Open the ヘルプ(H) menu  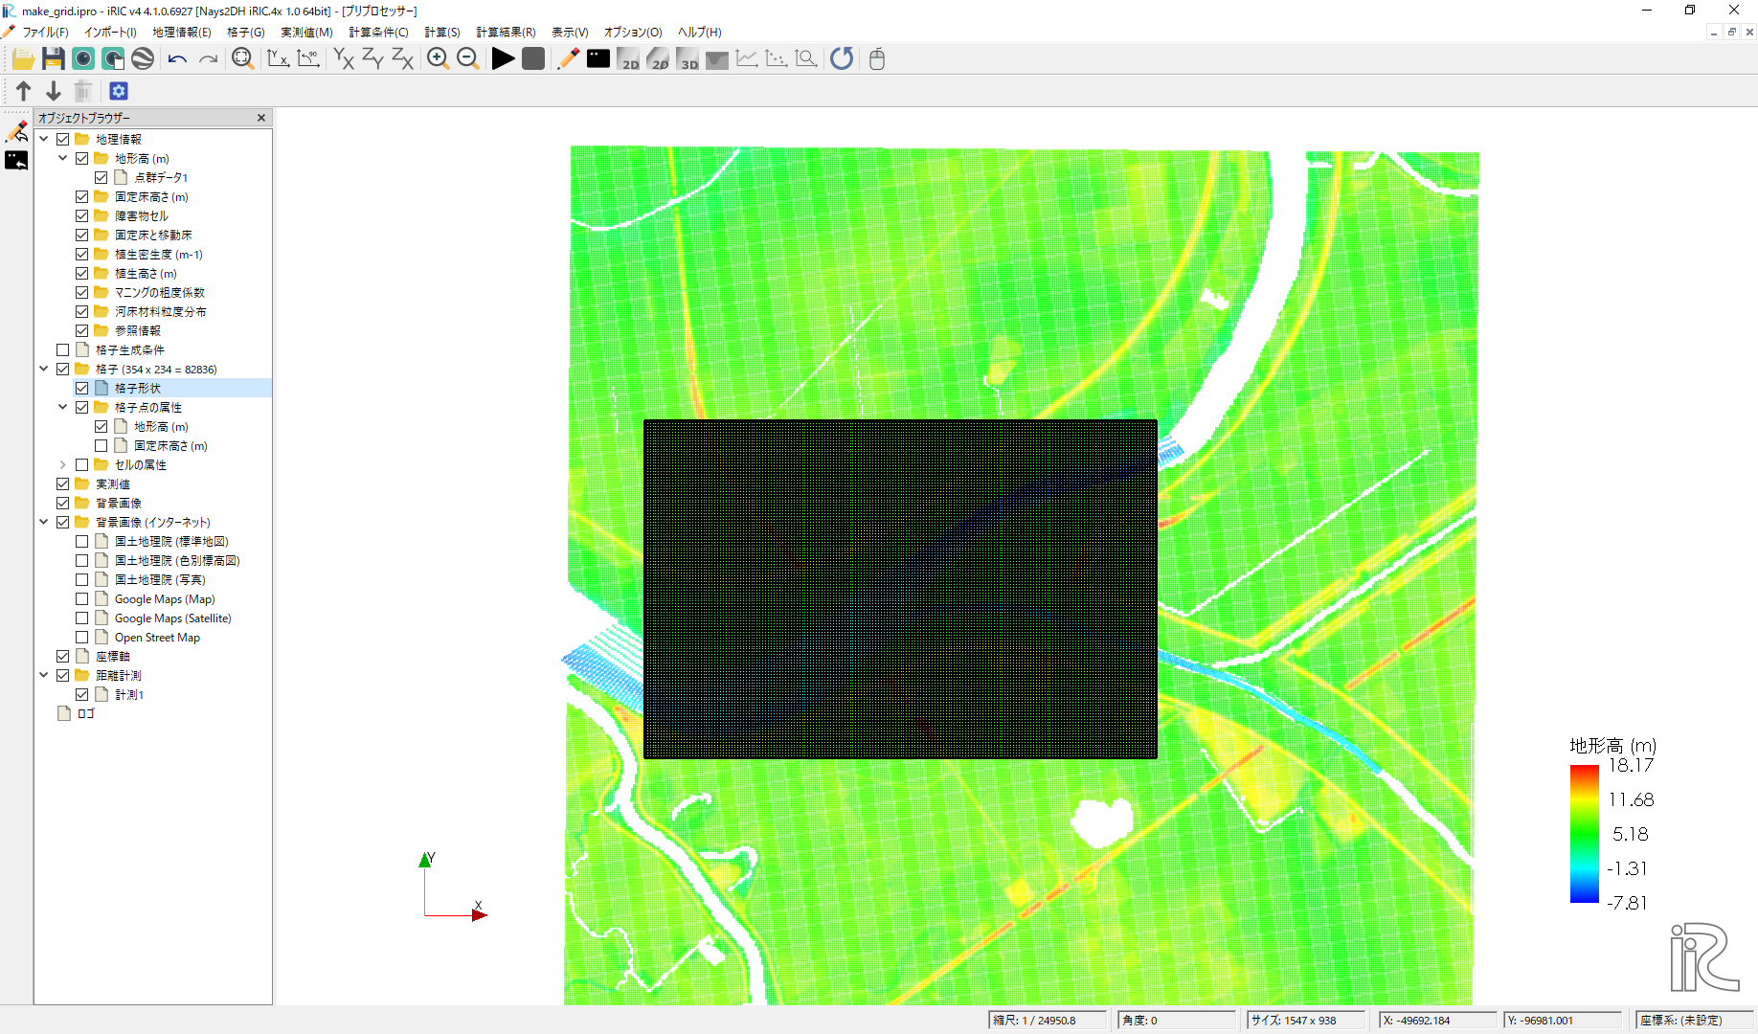(700, 33)
